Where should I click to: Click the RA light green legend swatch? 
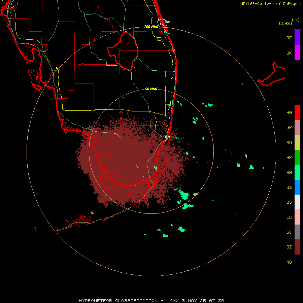(297, 172)
